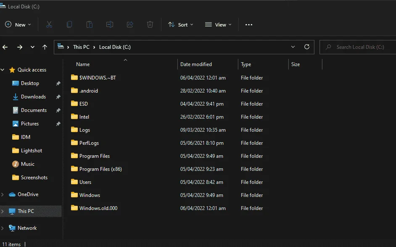
Task: Go forward with the right arrow
Action: pos(20,47)
